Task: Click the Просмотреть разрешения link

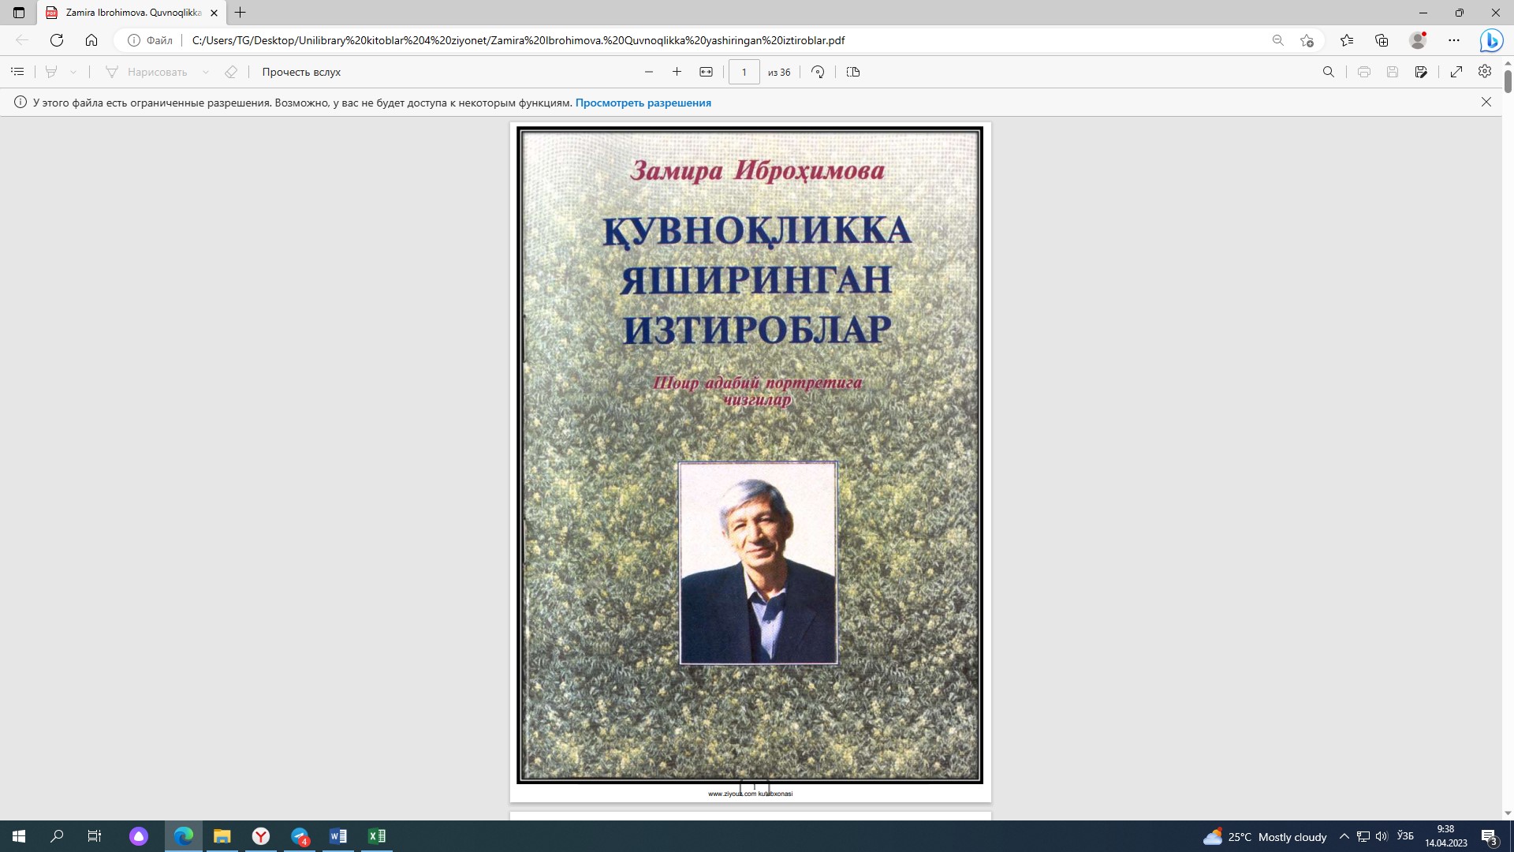Action: [x=643, y=103]
